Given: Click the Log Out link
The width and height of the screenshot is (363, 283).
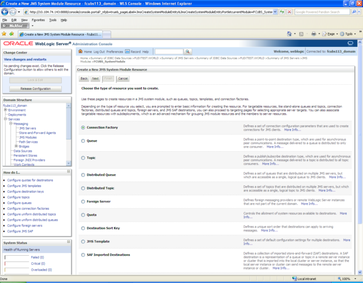Looking at the screenshot, I should coord(99,52).
